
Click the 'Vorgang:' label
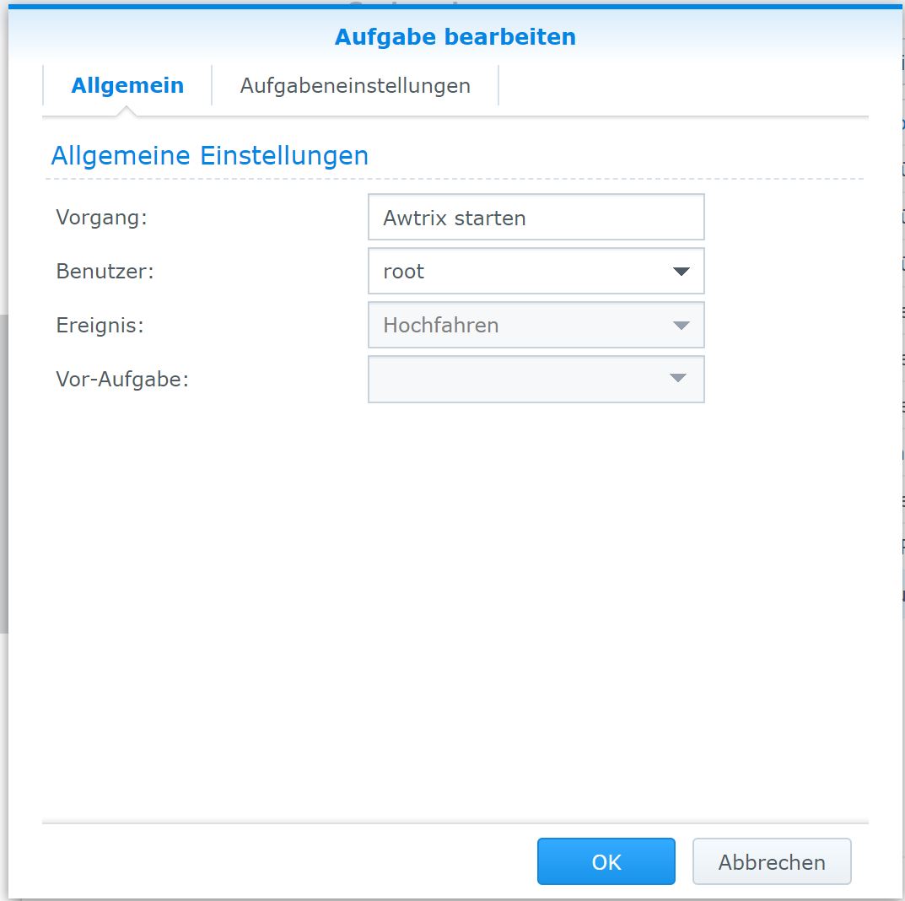point(101,218)
